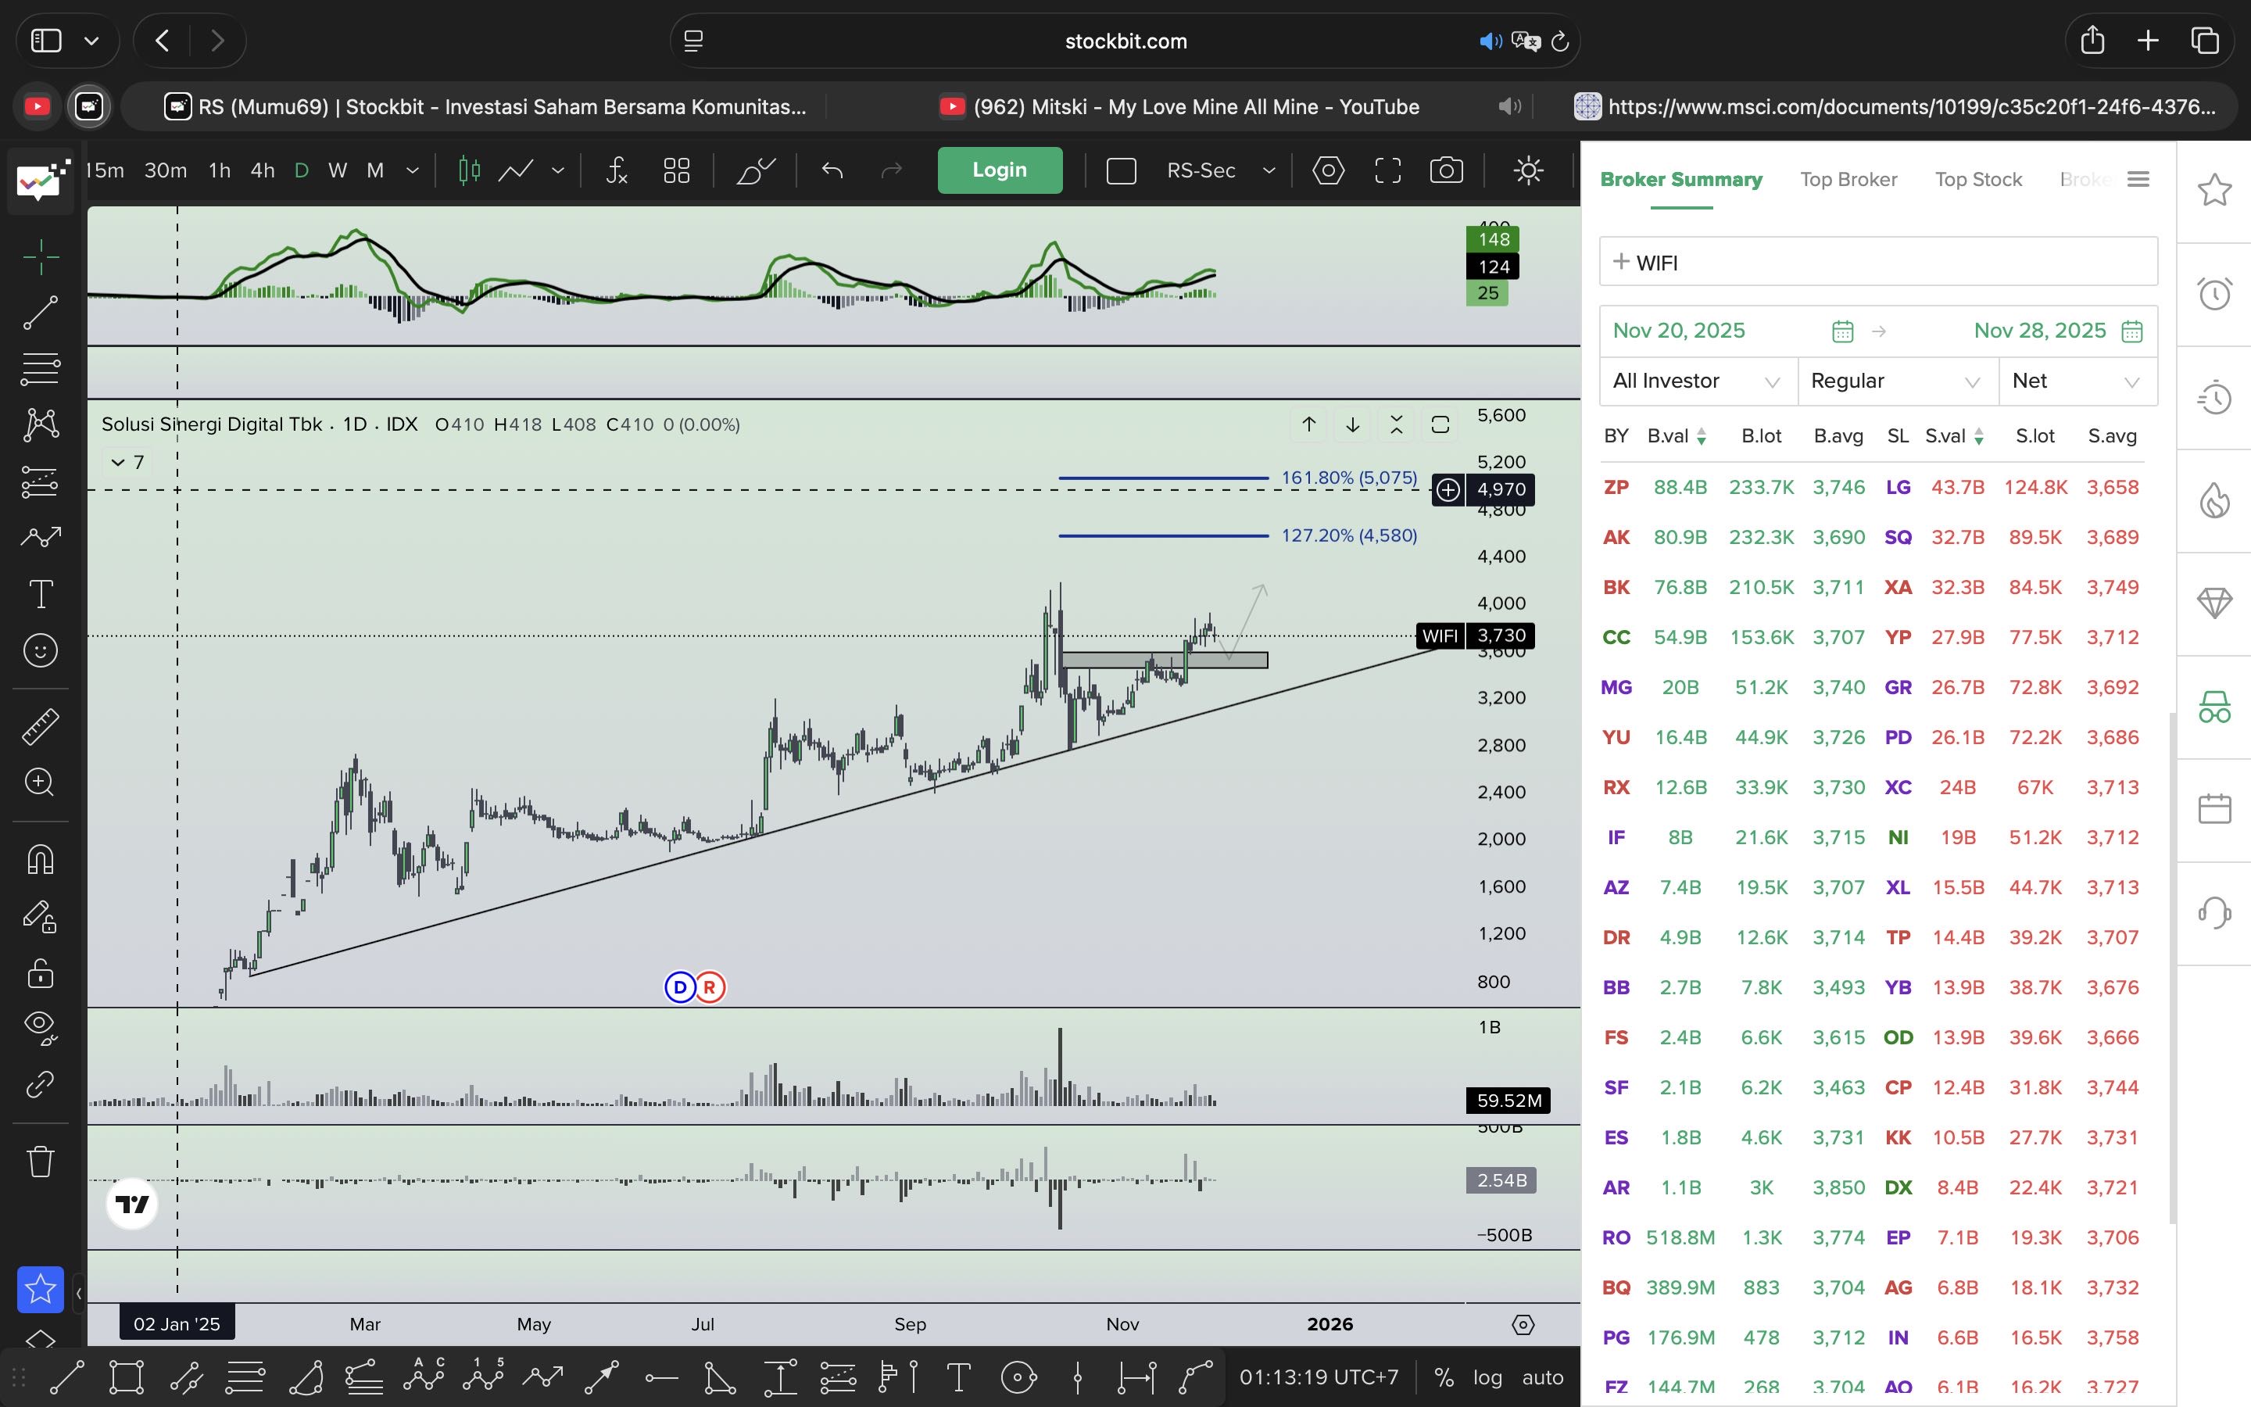The image size is (2251, 1407).
Task: Toggle hide all drawings eye icon
Action: pyautogui.click(x=40, y=1026)
